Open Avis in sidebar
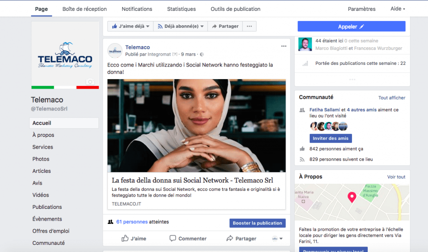The image size is (428, 252). tap(37, 183)
